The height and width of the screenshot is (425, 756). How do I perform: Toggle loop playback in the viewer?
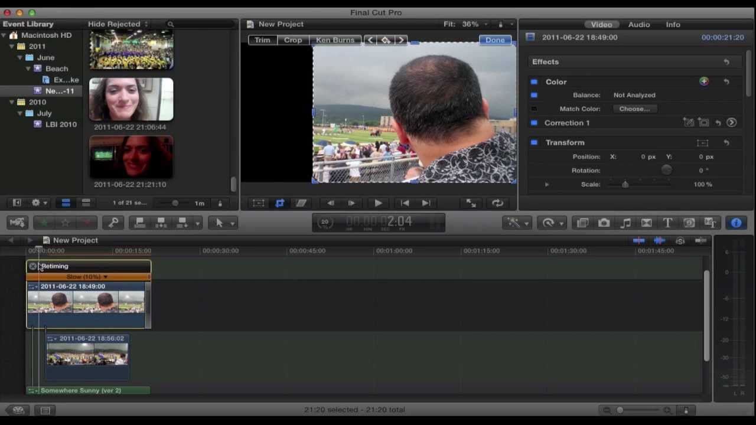coord(497,203)
